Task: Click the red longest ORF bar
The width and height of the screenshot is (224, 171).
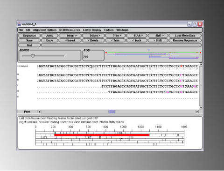Action: (102, 135)
